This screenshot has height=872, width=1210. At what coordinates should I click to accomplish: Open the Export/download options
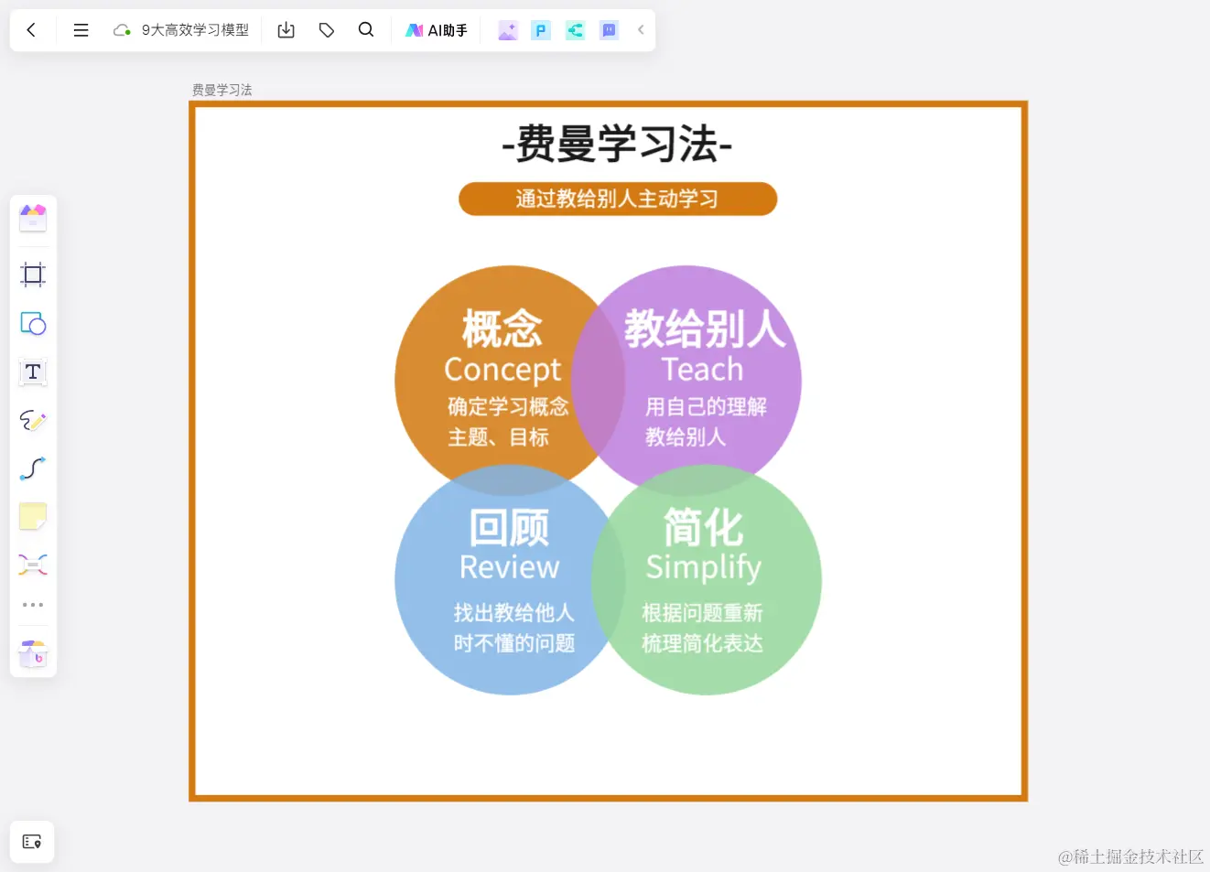286,29
